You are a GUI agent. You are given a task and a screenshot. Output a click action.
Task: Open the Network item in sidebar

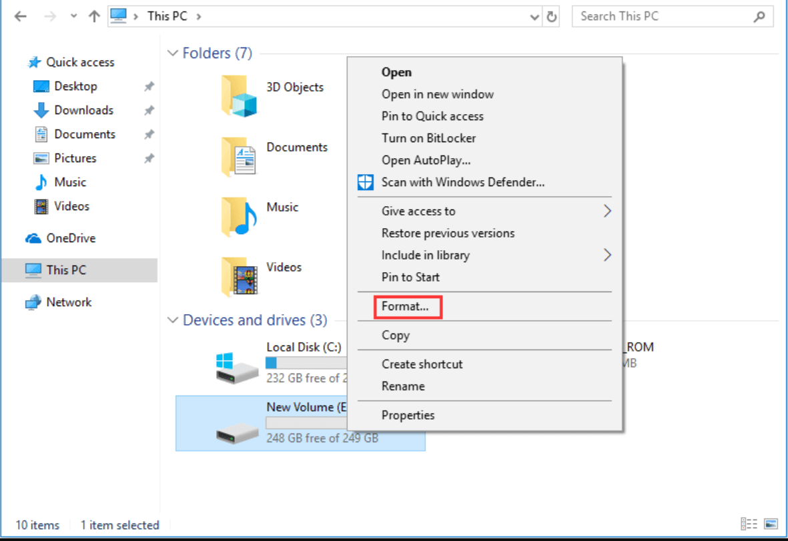point(68,302)
